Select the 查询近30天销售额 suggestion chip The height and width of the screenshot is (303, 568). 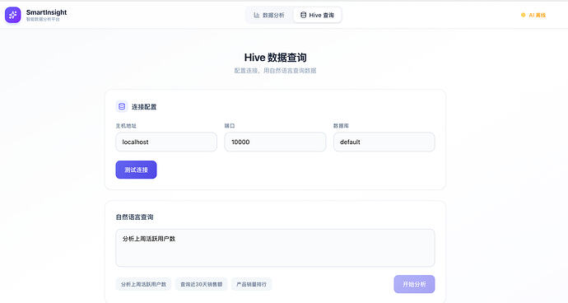coord(202,284)
